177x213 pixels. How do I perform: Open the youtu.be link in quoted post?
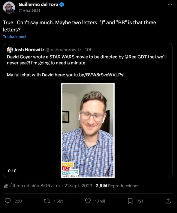click(x=97, y=75)
